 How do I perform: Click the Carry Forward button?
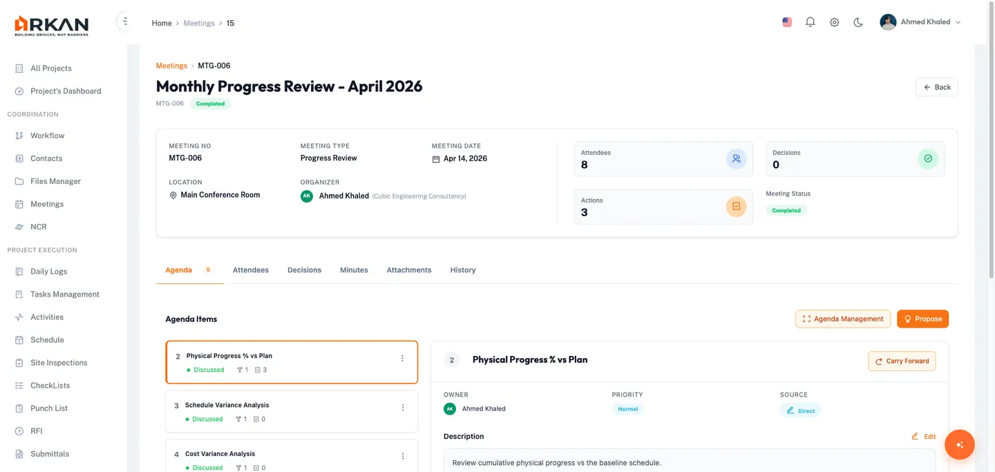click(902, 361)
